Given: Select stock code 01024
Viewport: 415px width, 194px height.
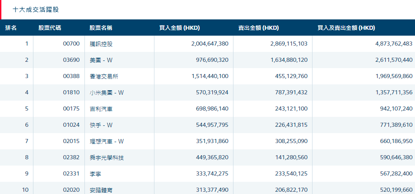Looking at the screenshot, I should 71,125.
